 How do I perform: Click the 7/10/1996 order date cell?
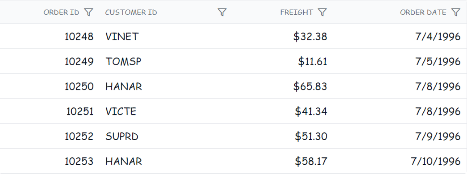[436, 161]
